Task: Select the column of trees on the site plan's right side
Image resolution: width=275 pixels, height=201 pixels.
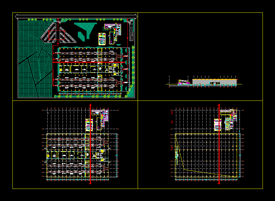Action: coord(133,68)
